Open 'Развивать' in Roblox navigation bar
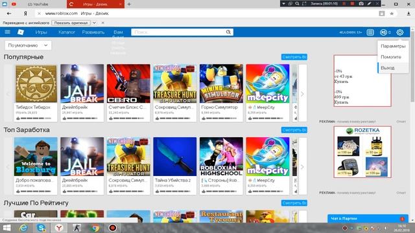 click(93, 32)
